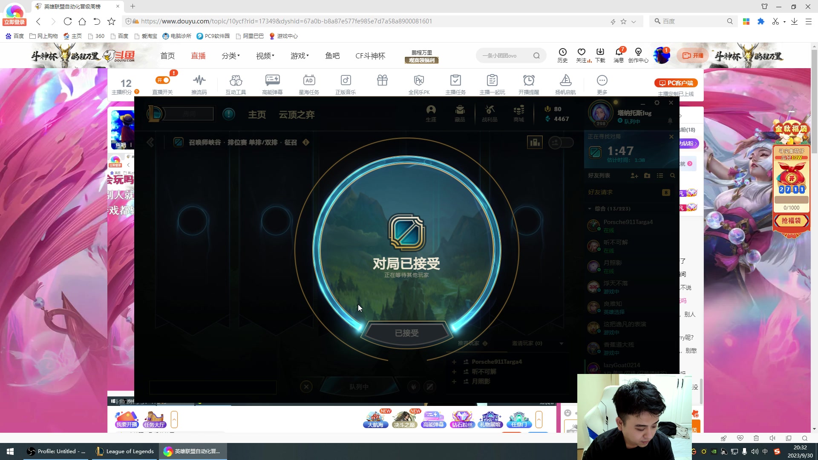Open 开播提醒 stream reminder

529,84
